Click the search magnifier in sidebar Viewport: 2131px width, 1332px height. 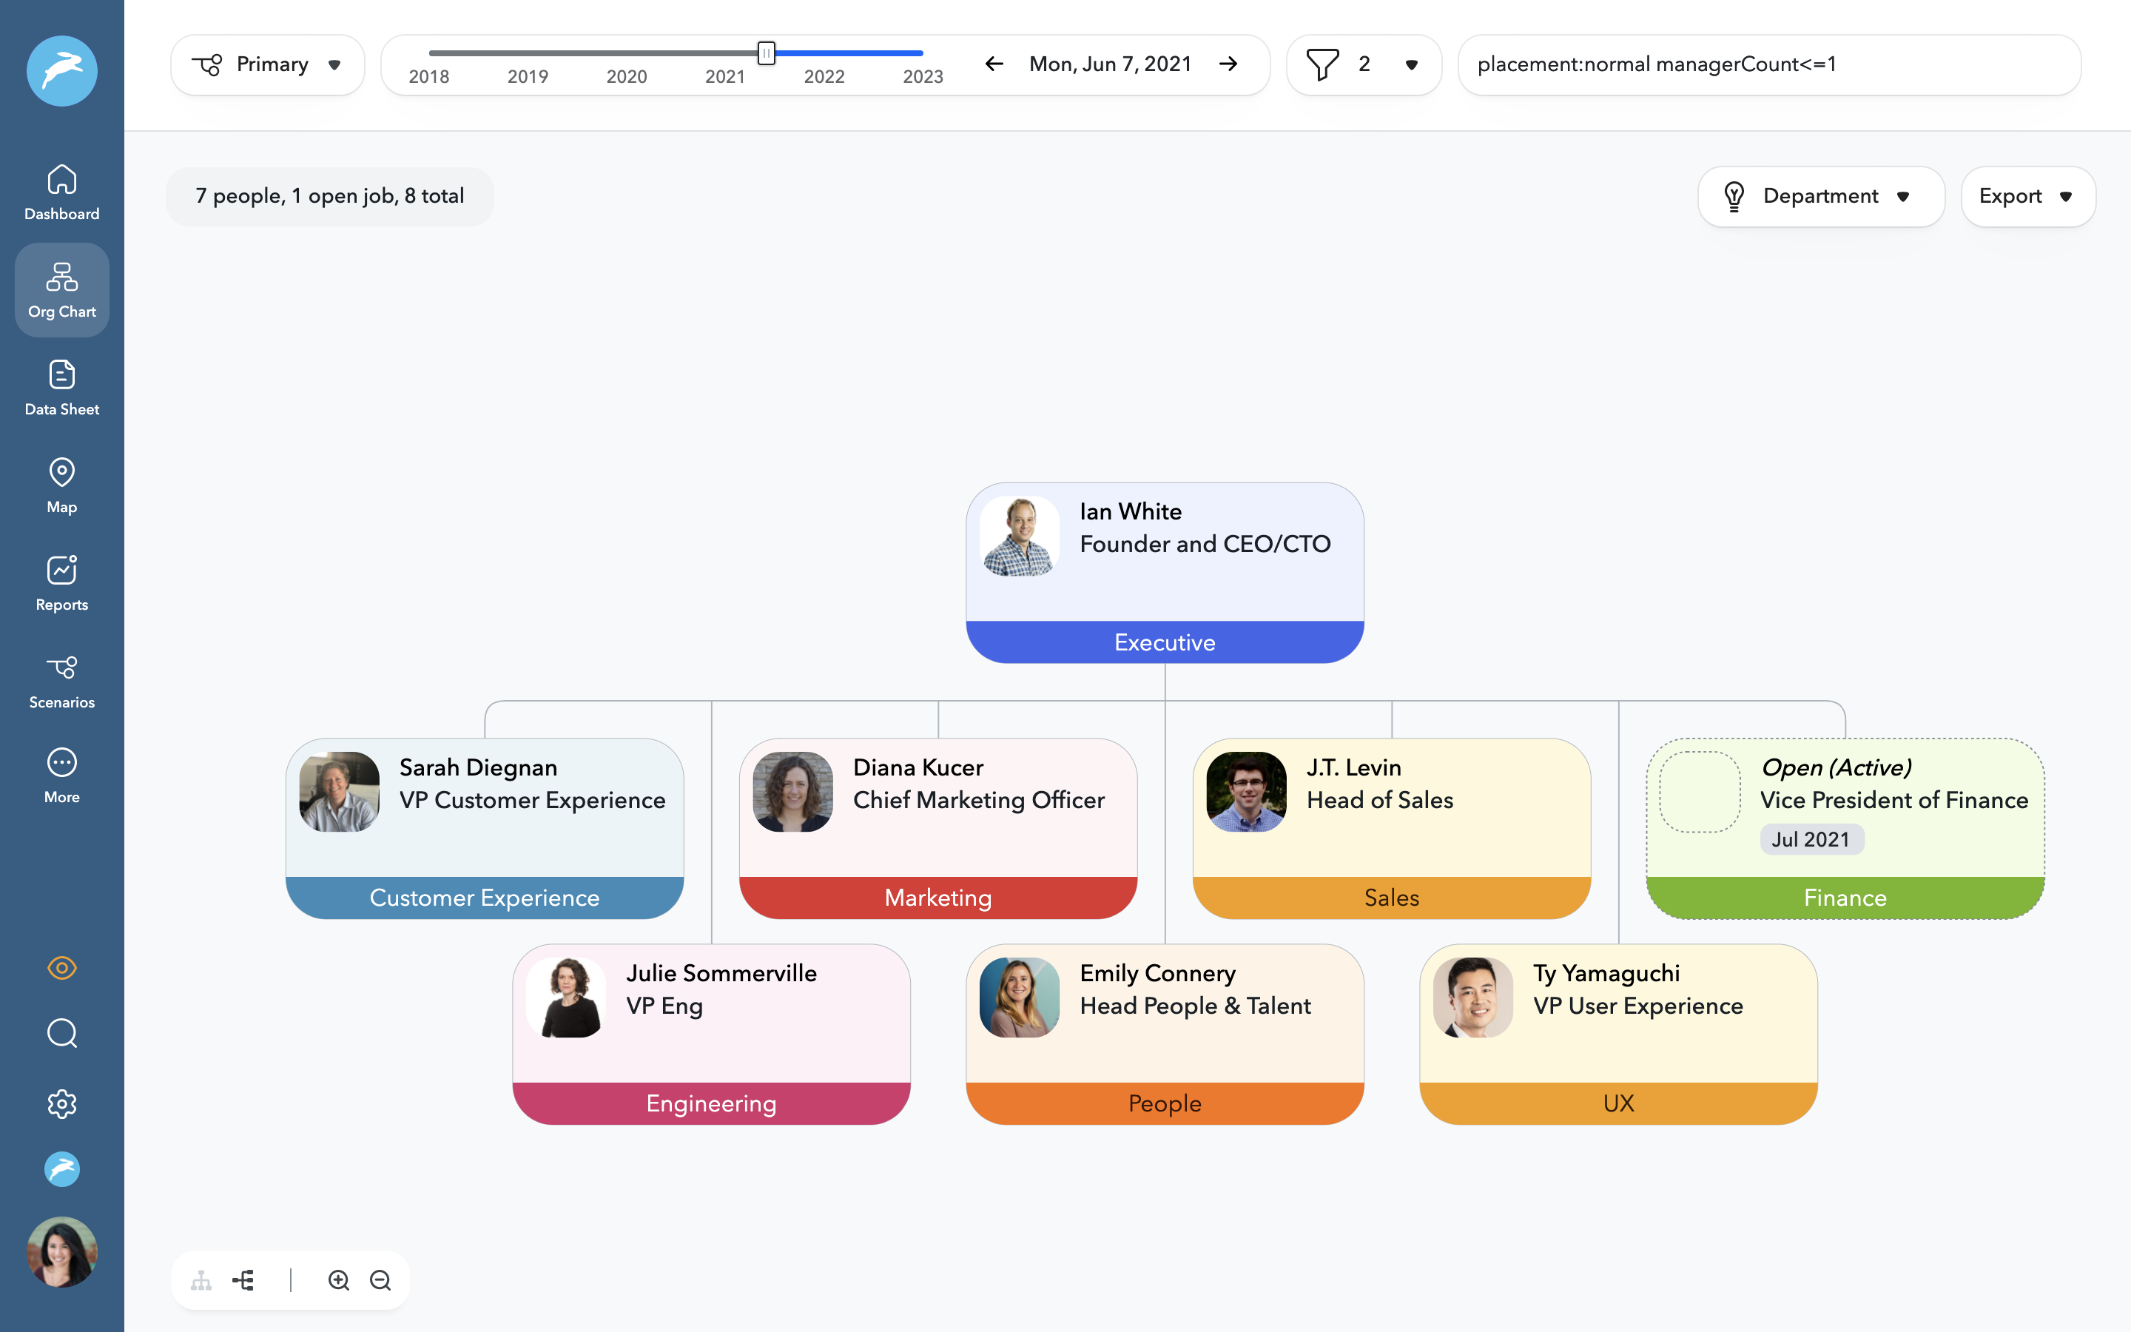click(x=61, y=1032)
